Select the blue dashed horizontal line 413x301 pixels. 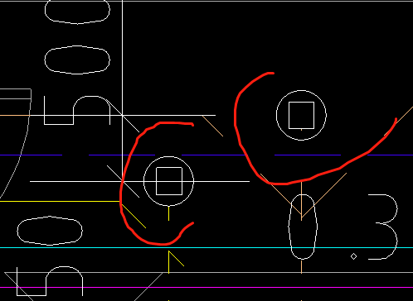[x=206, y=155]
